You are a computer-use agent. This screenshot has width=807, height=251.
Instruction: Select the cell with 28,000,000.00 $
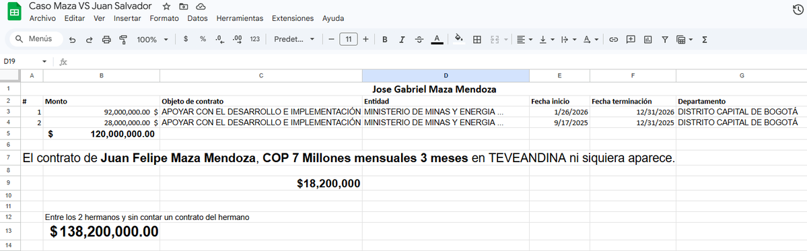102,122
